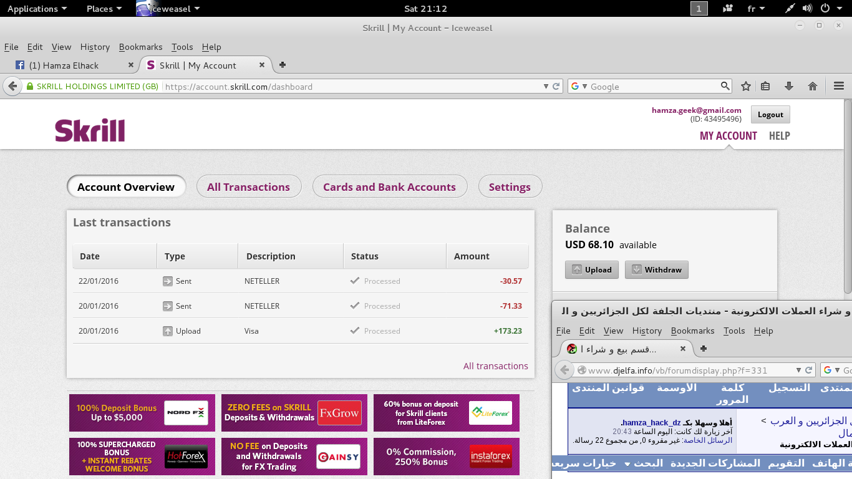Viewport: 852px width, 479px height.
Task: Open Tools menu in djelfa window
Action: pos(735,331)
